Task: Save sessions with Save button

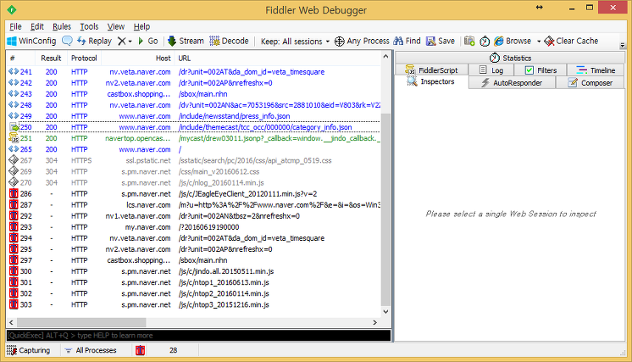Action: pos(441,42)
